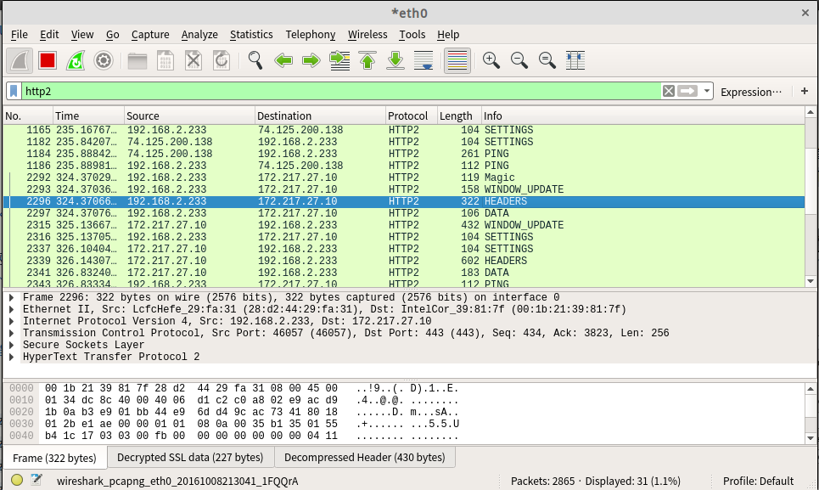Open expert information yellow circle icon
Viewport: 819px width, 490px height.
click(x=17, y=480)
